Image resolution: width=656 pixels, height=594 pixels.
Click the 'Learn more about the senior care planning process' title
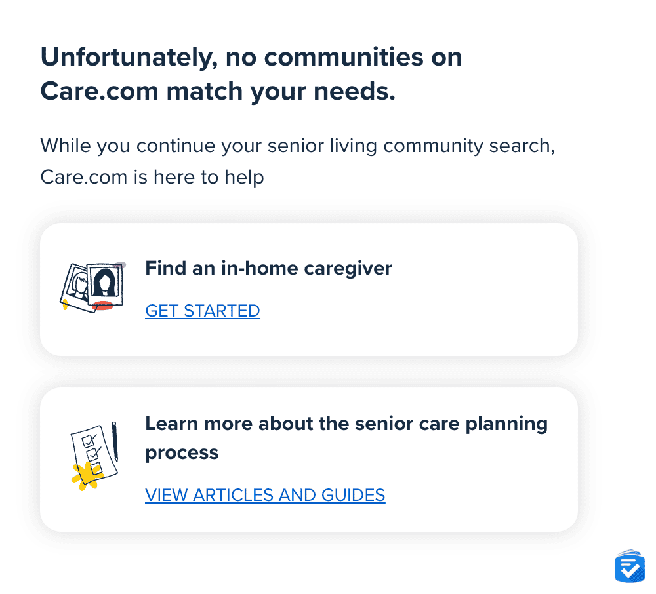(346, 438)
